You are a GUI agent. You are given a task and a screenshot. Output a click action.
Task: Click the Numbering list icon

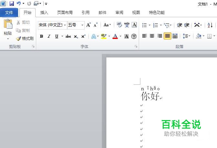[156, 25]
